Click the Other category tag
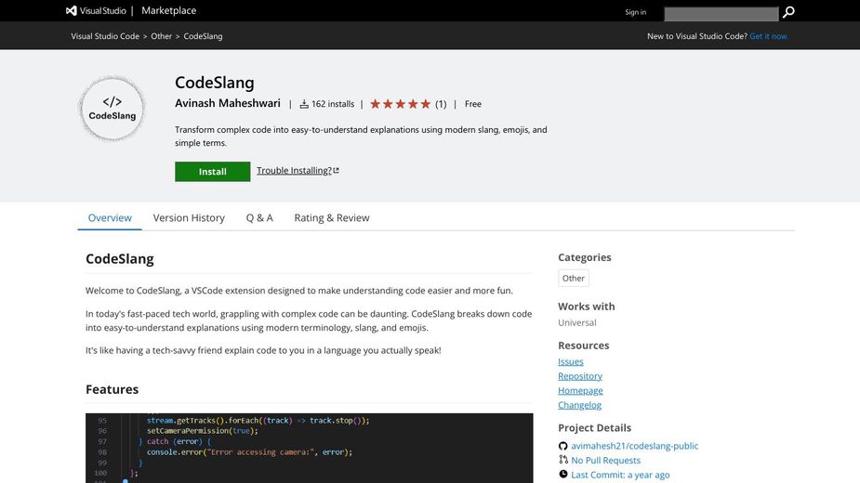Viewport: 860px width, 483px height. click(x=573, y=278)
